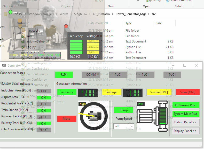Toggle the Siren [ON] button
Viewport: 204px width, 149px height.
188,92
